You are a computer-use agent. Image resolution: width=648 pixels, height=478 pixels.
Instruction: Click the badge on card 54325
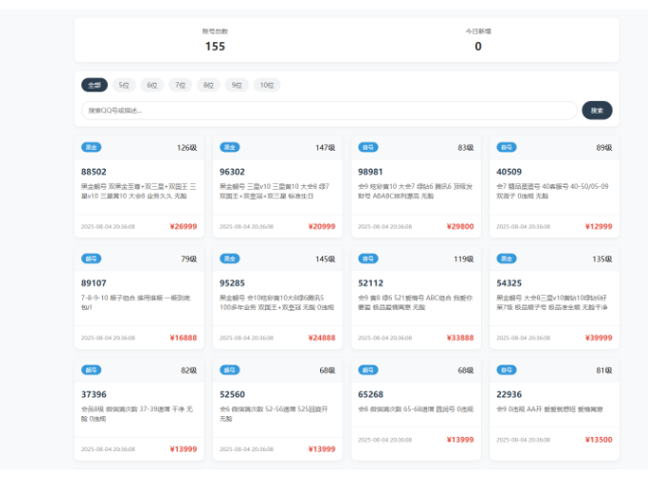pos(507,259)
